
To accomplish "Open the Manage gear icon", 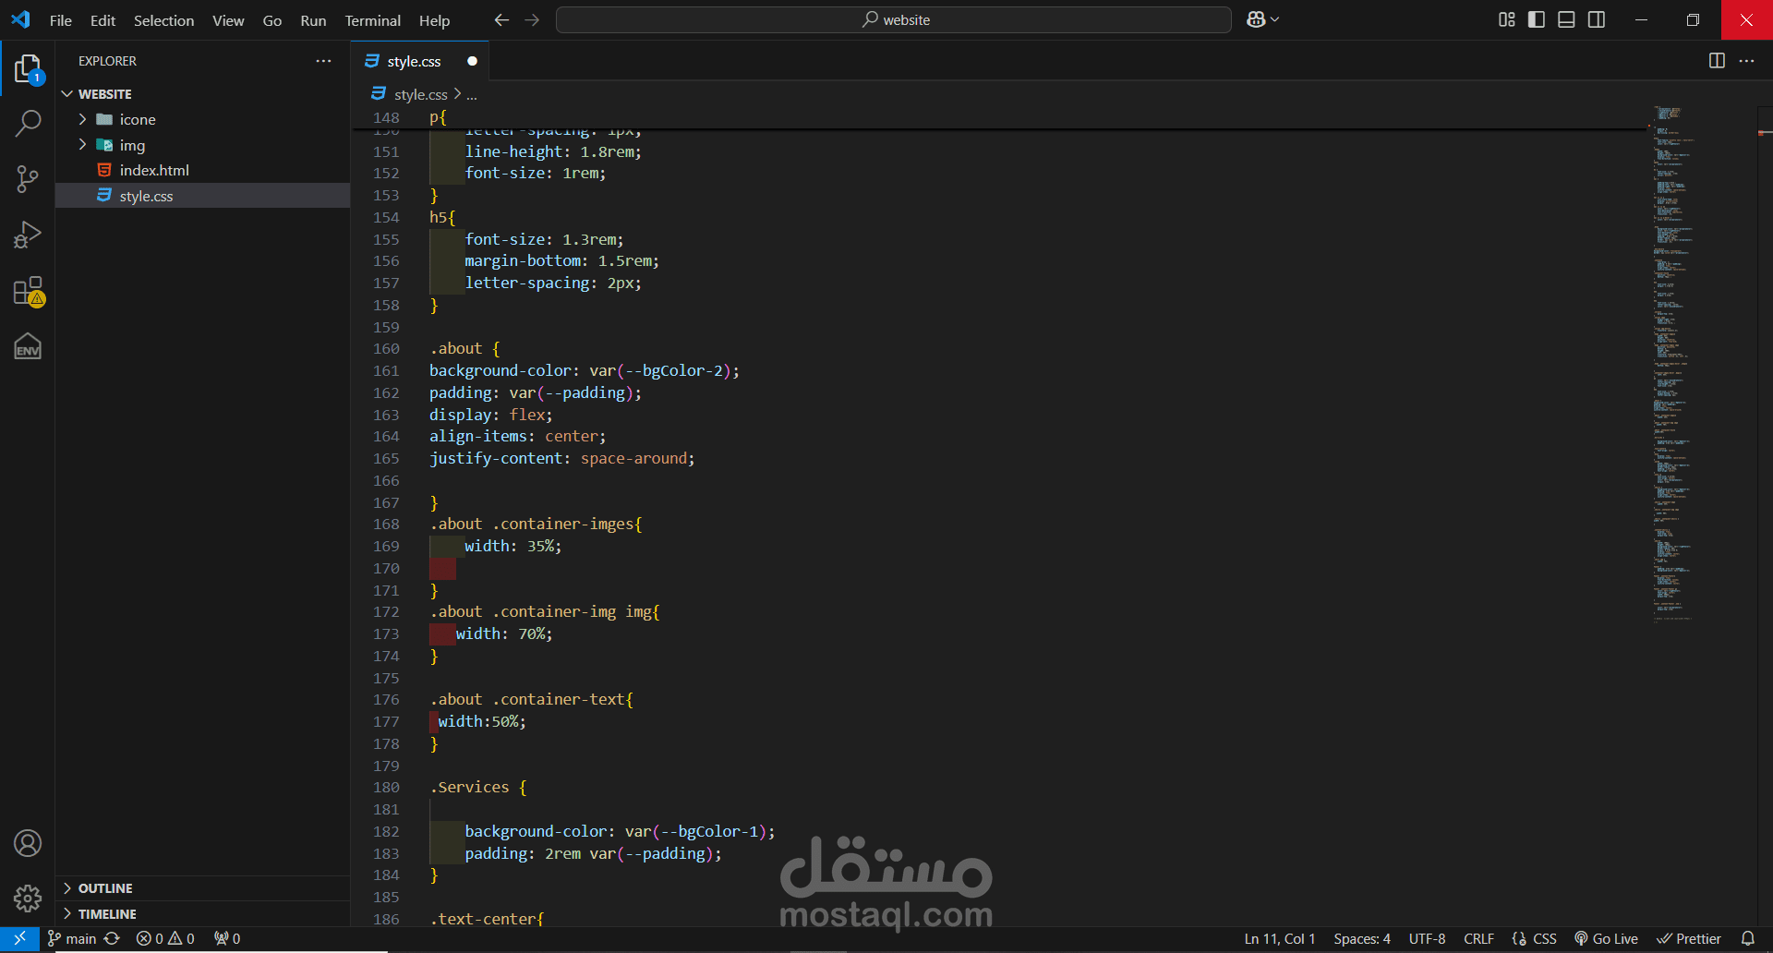I will pyautogui.click(x=28, y=898).
